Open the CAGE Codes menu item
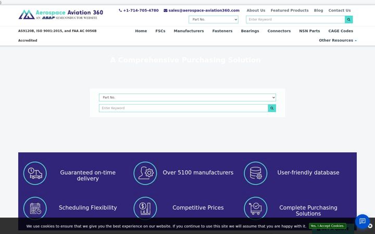 pyautogui.click(x=341, y=31)
